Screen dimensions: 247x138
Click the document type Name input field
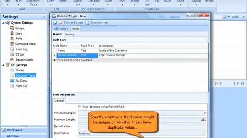click(x=136, y=34)
